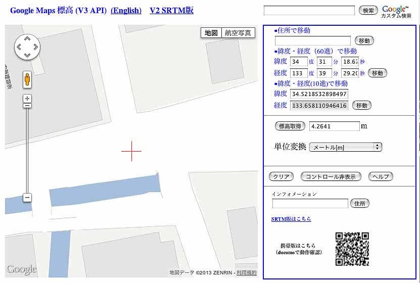The height and width of the screenshot is (283, 420).
Task: Focus the longitude minutes field 39
Action: pyautogui.click(x=324, y=73)
